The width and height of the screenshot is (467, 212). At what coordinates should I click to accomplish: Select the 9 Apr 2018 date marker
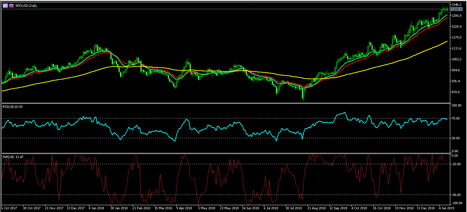click(184, 208)
